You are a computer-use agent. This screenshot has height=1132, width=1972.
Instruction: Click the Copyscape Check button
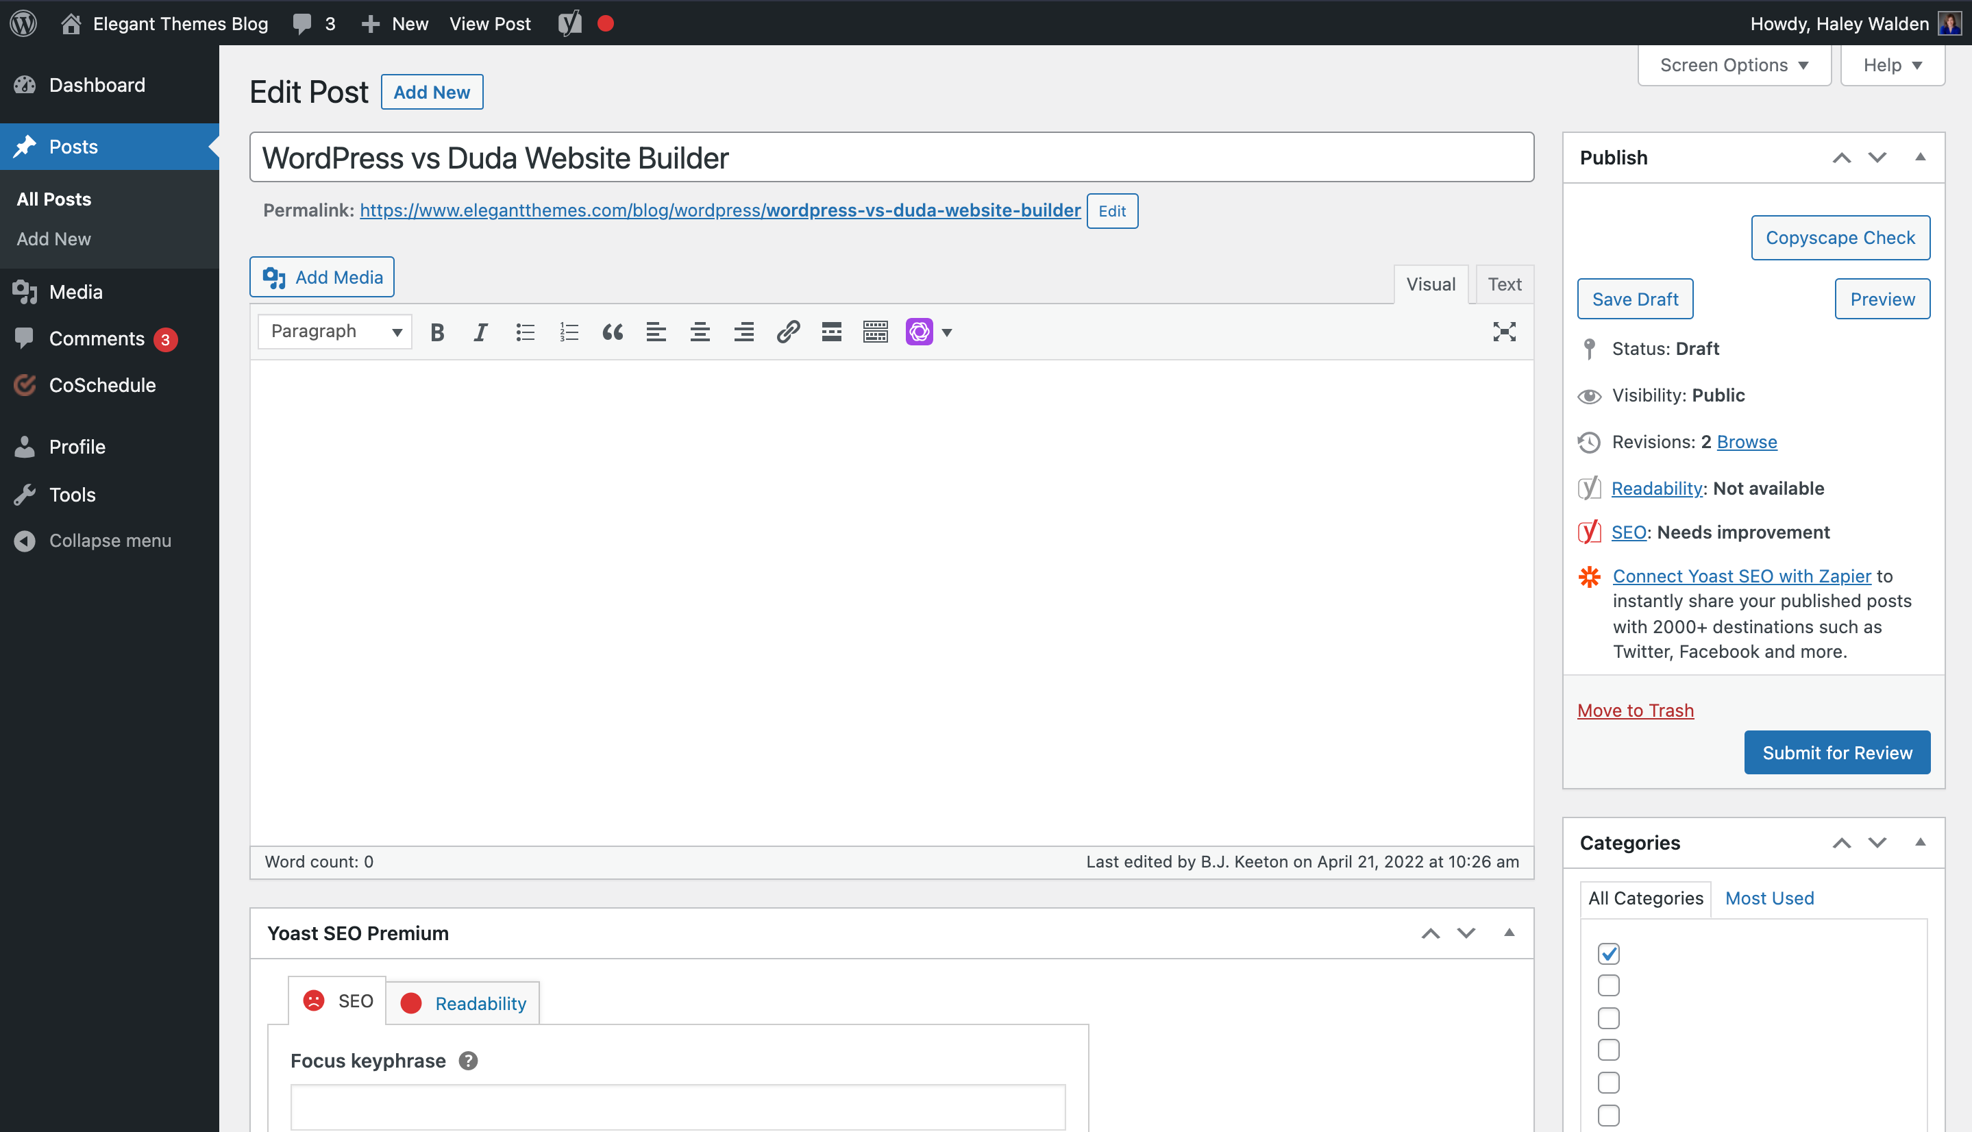1840,237
